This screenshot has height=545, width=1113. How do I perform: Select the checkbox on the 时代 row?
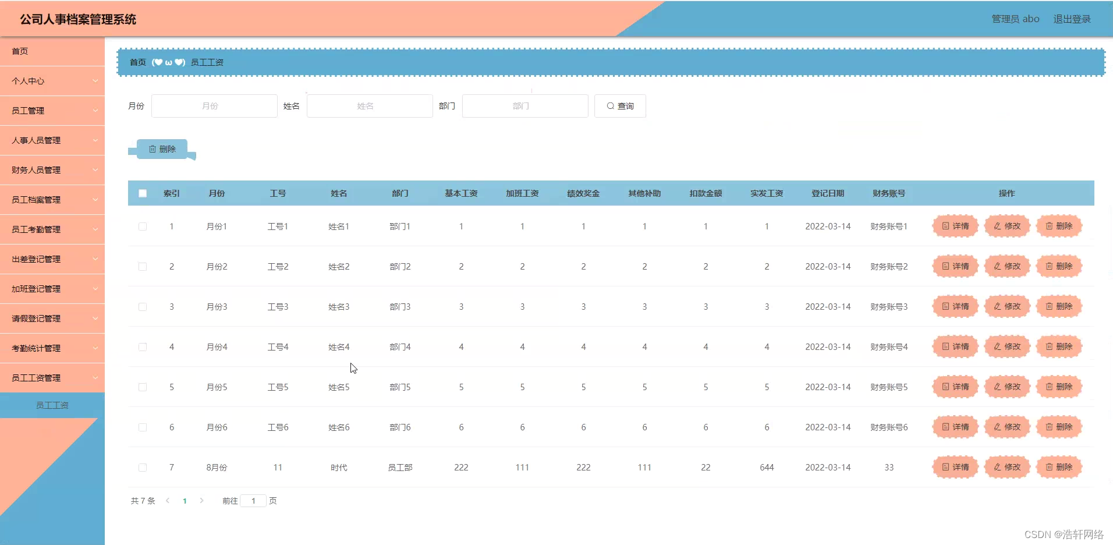pos(143,468)
